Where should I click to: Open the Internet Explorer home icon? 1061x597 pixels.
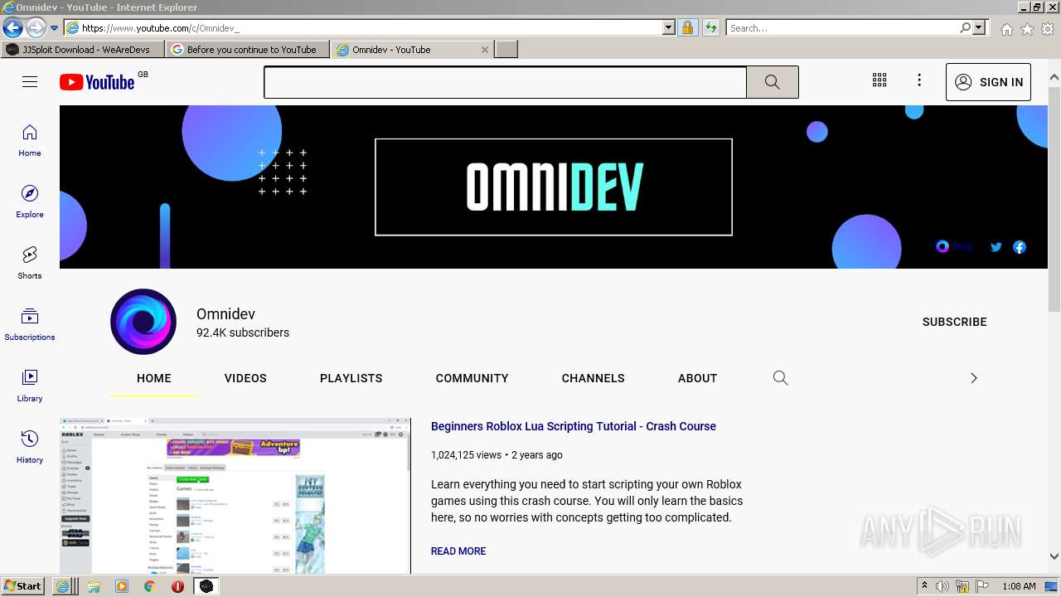[x=1006, y=29]
